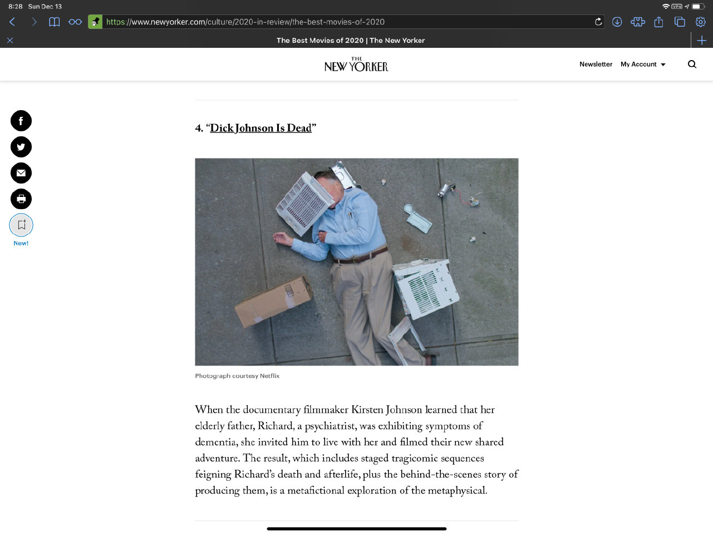Open the Newsletter link
Viewport: 713px width, 534px height.
click(x=596, y=65)
